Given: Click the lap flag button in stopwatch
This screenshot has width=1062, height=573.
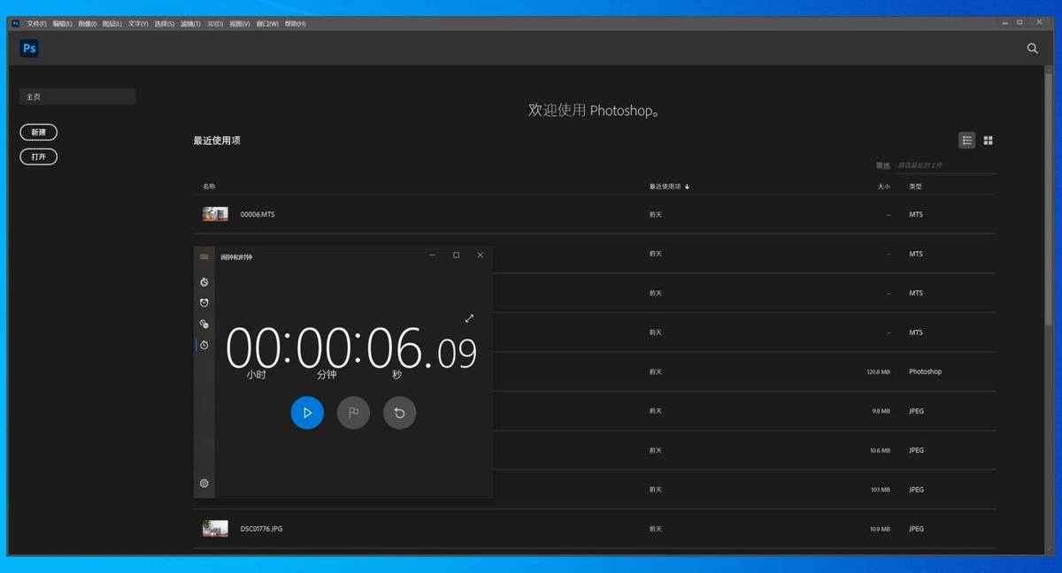Looking at the screenshot, I should tap(353, 412).
